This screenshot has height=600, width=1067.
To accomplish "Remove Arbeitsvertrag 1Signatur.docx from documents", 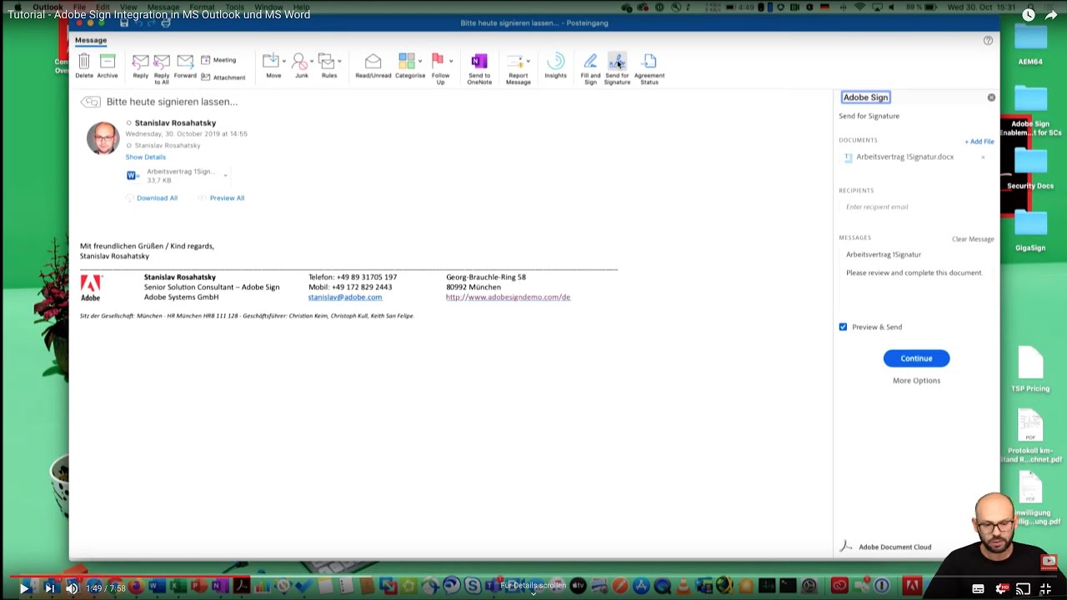I will click(983, 157).
